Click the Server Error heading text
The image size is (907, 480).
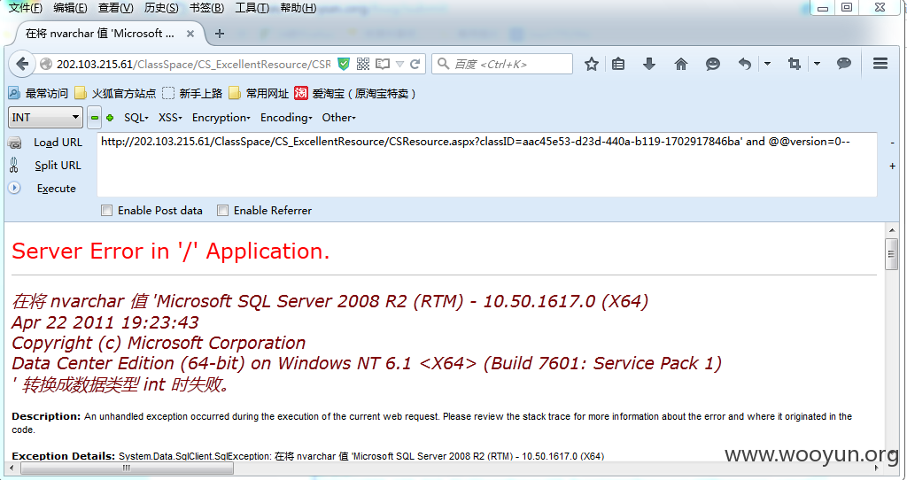[171, 251]
